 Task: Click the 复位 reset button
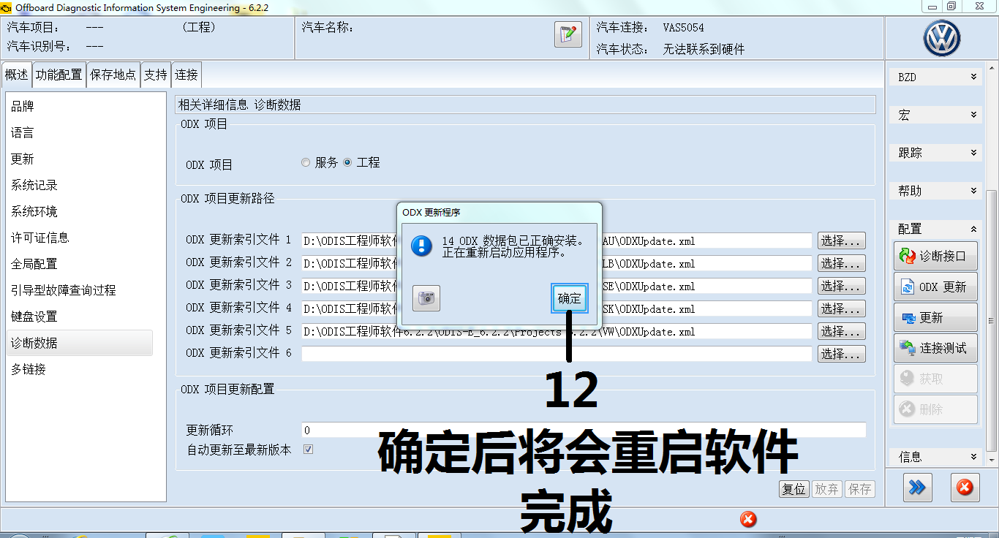tap(794, 489)
